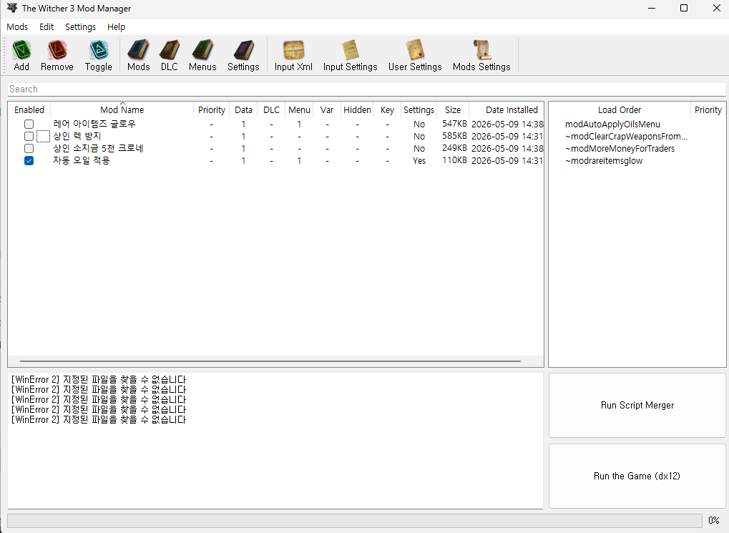The width and height of the screenshot is (729, 533).
Task: Enable the 레어 아이템즈 글로우 mod checkbox
Action: (29, 124)
